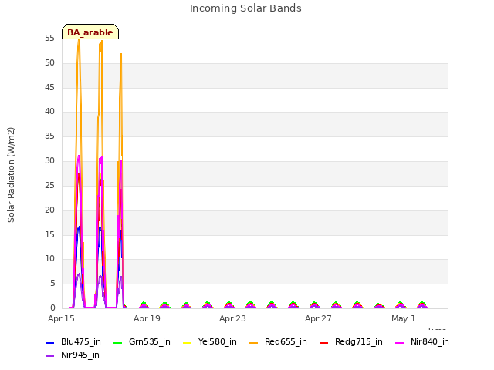
Task: Click the 25 y-axis tick label
Action: click(x=49, y=185)
